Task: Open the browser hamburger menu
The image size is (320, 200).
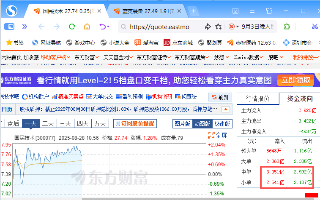Action: [x=252, y=11]
